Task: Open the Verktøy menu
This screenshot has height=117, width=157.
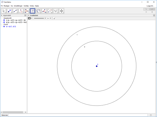Action: pos(26,6)
